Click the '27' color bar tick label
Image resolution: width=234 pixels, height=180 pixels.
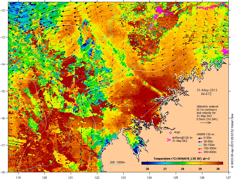pyautogui.click(x=165, y=169)
